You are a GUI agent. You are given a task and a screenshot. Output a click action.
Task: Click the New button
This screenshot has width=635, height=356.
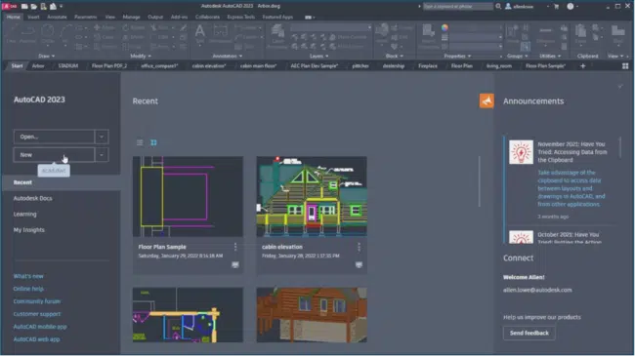point(54,154)
